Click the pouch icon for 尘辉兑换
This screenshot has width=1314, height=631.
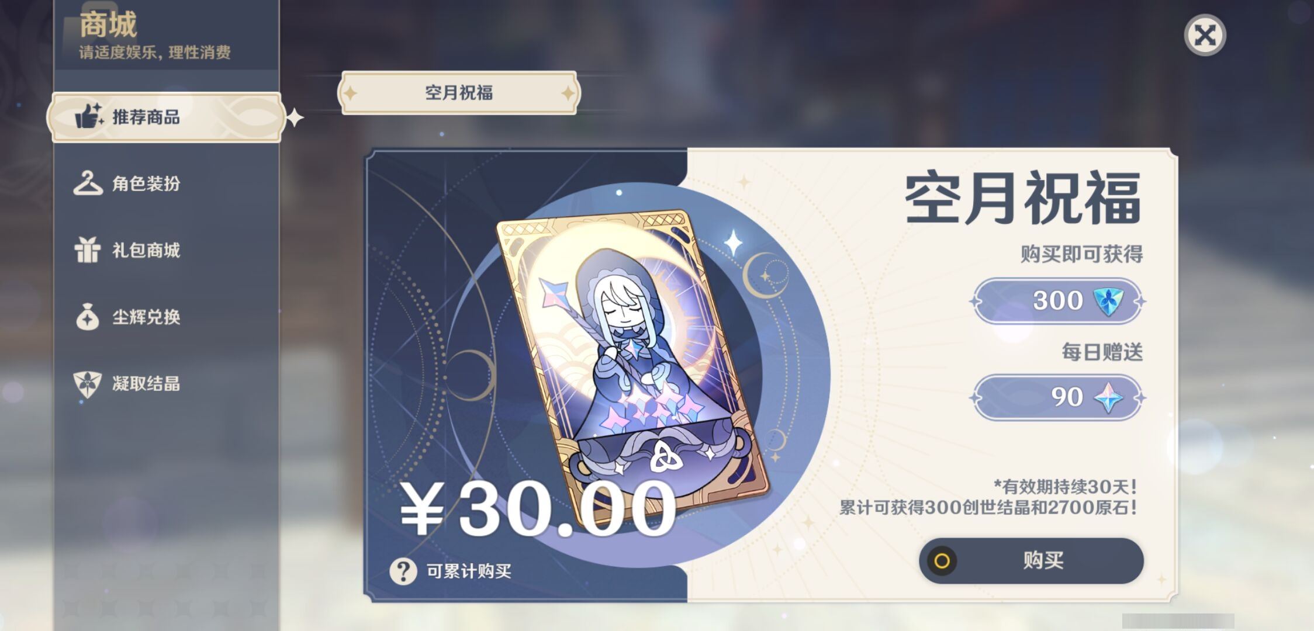[88, 316]
